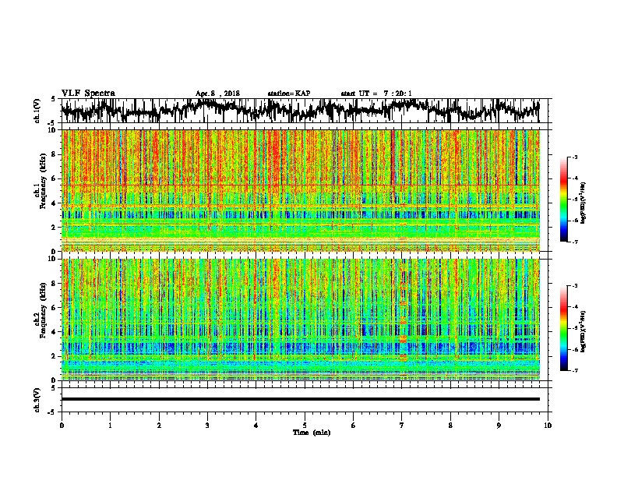Click the date 'Apr. 8, 2018'
The height and width of the screenshot is (477, 617).
click(x=217, y=94)
